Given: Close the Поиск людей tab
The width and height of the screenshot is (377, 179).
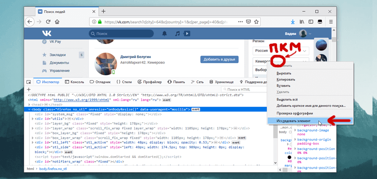Looking at the screenshot, I should 94,12.
